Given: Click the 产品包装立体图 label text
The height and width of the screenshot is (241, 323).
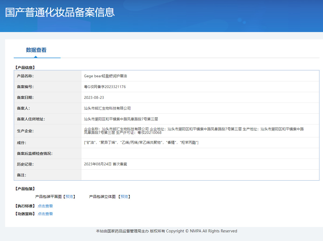Looking at the screenshot, I should pyautogui.click(x=102, y=197).
